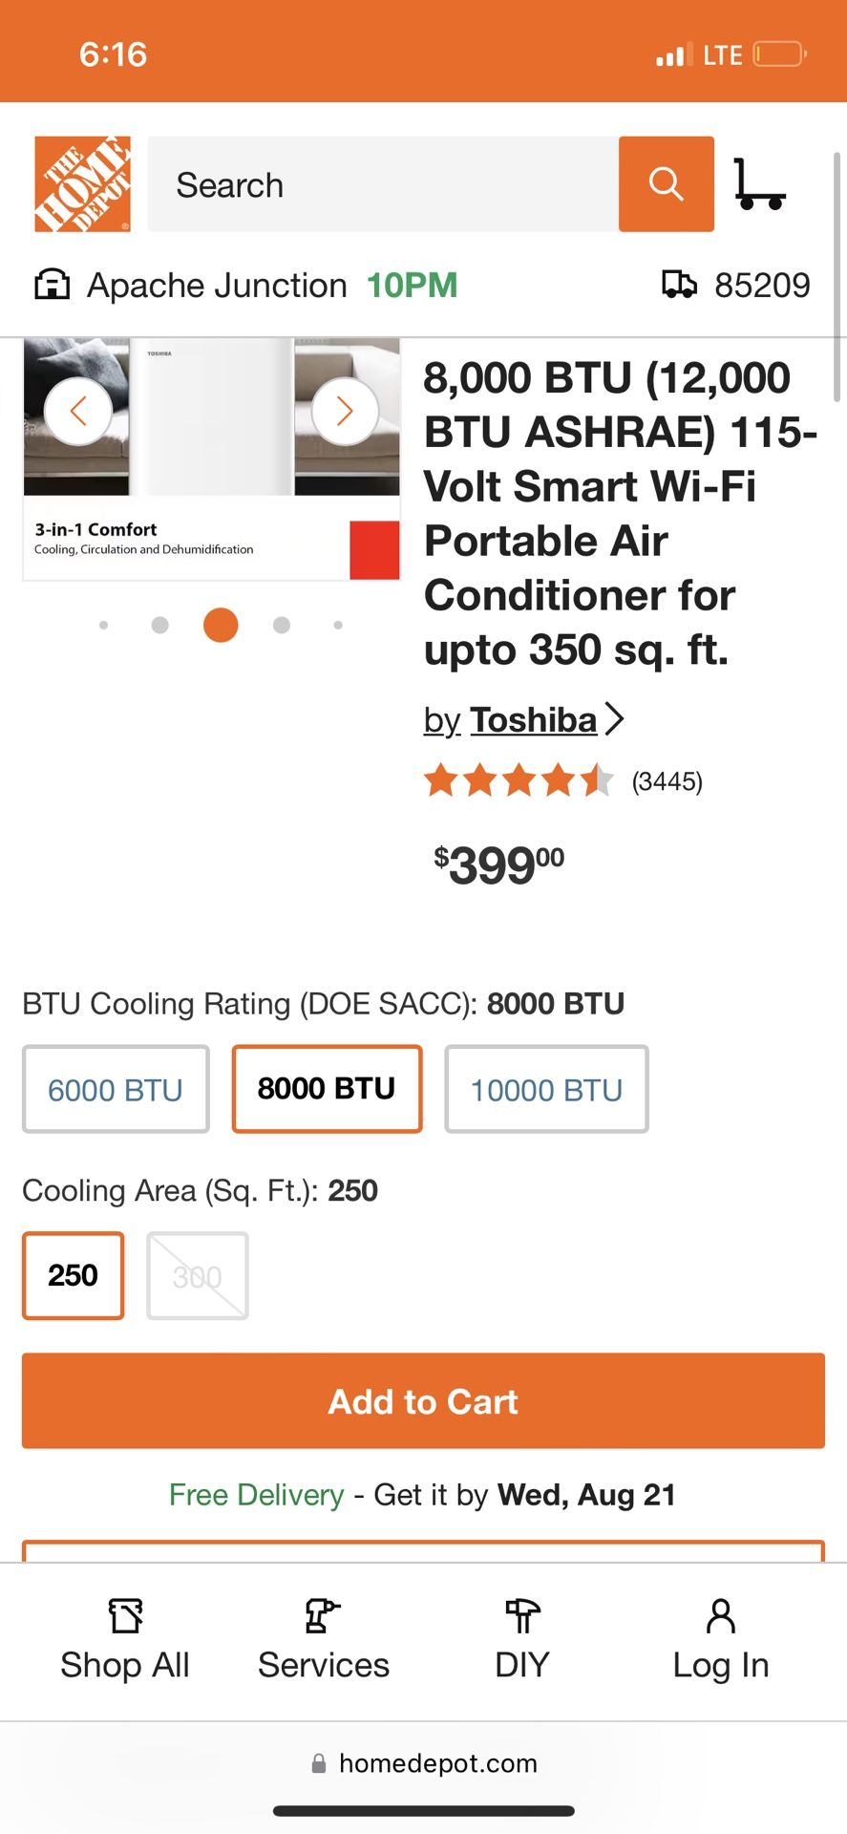The width and height of the screenshot is (847, 1834).
Task: Tap the 3-in-1 Comfort product image
Action: (x=211, y=458)
